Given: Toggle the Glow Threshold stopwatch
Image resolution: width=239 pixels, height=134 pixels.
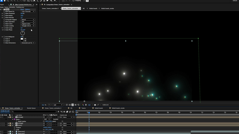Looking at the screenshot, I should click(4, 14).
